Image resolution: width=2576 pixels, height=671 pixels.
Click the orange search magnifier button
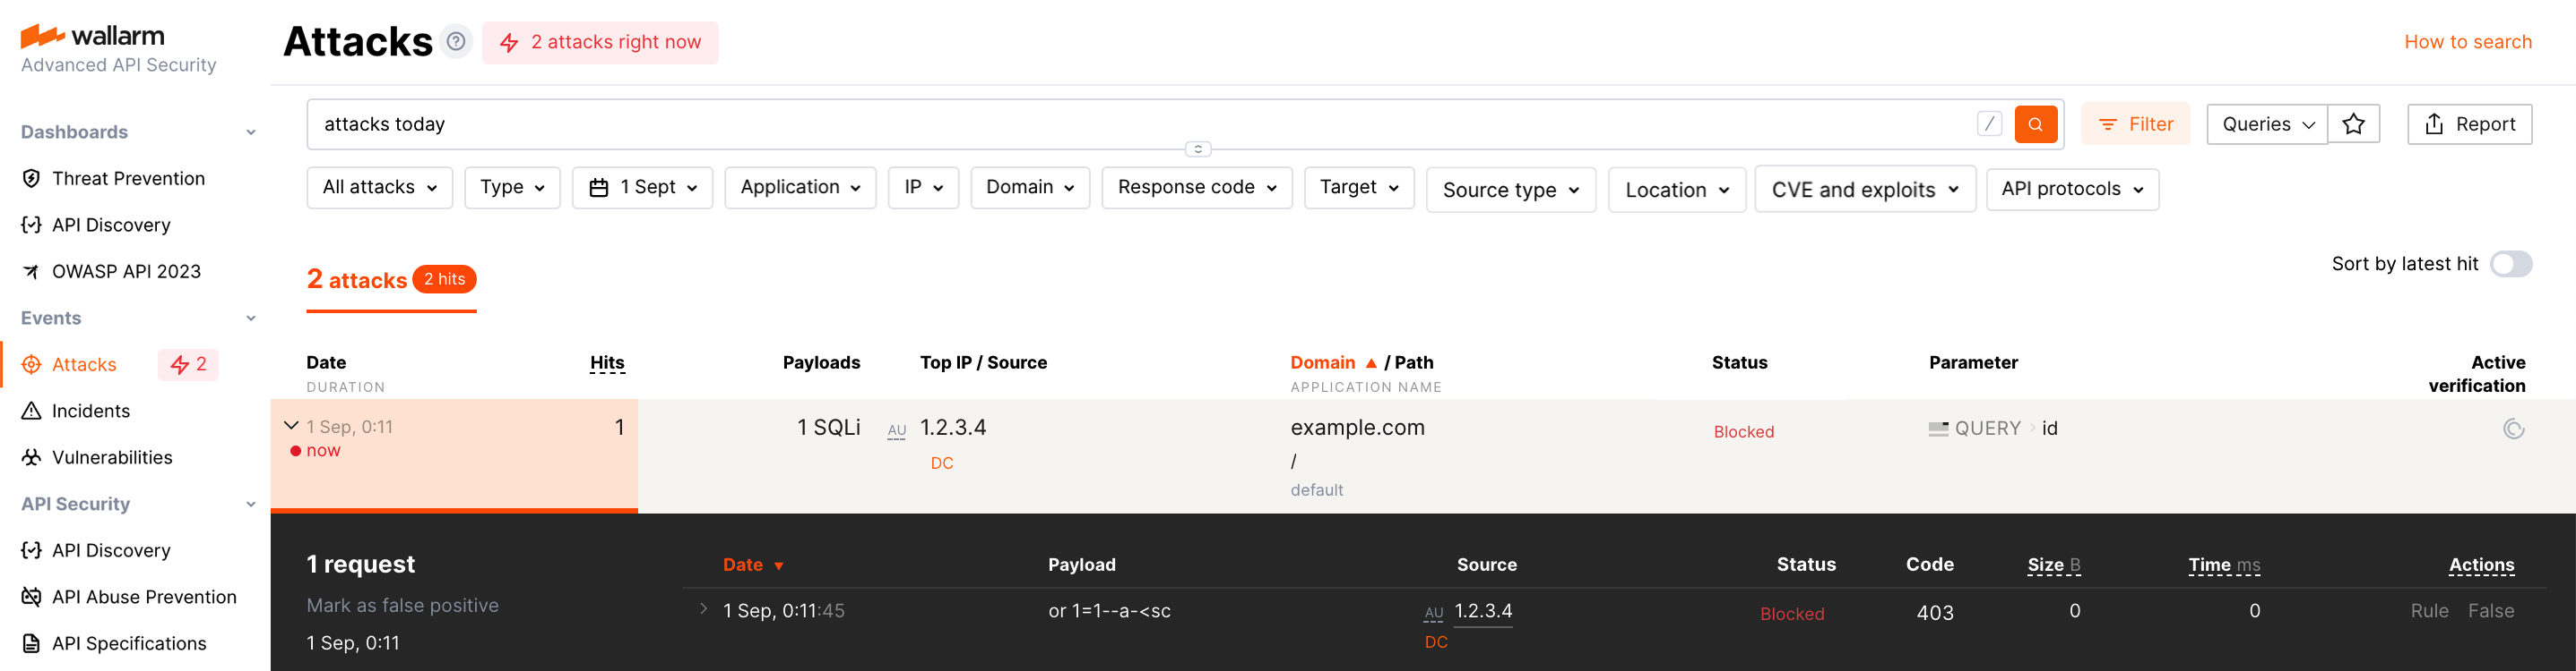2035,123
